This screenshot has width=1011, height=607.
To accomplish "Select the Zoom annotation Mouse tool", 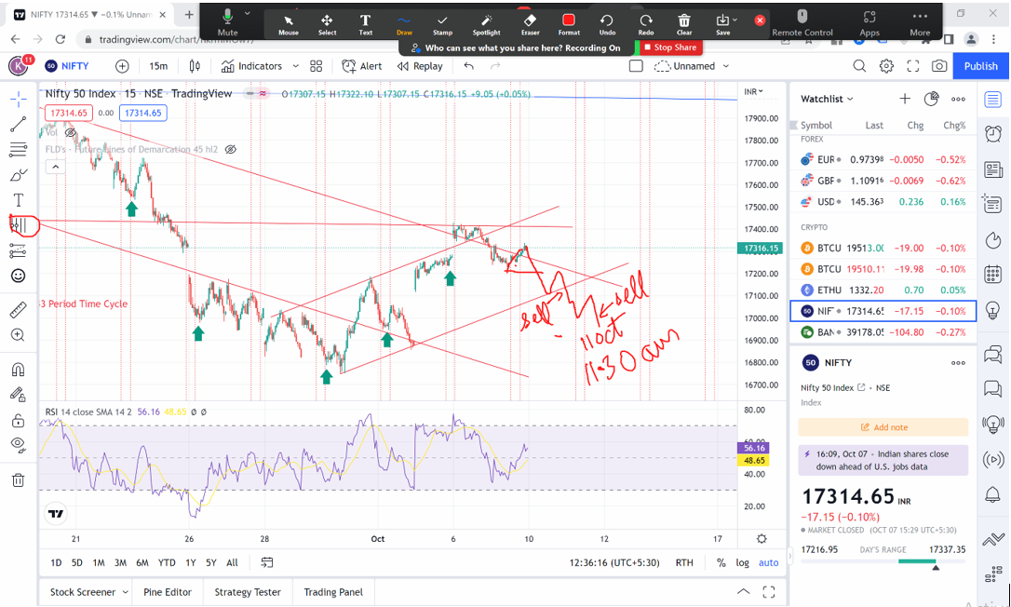I will click(289, 24).
